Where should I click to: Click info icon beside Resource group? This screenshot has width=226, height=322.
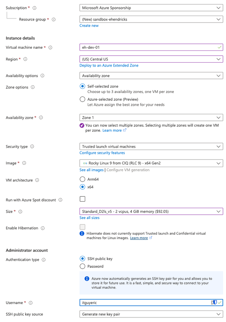(54, 19)
